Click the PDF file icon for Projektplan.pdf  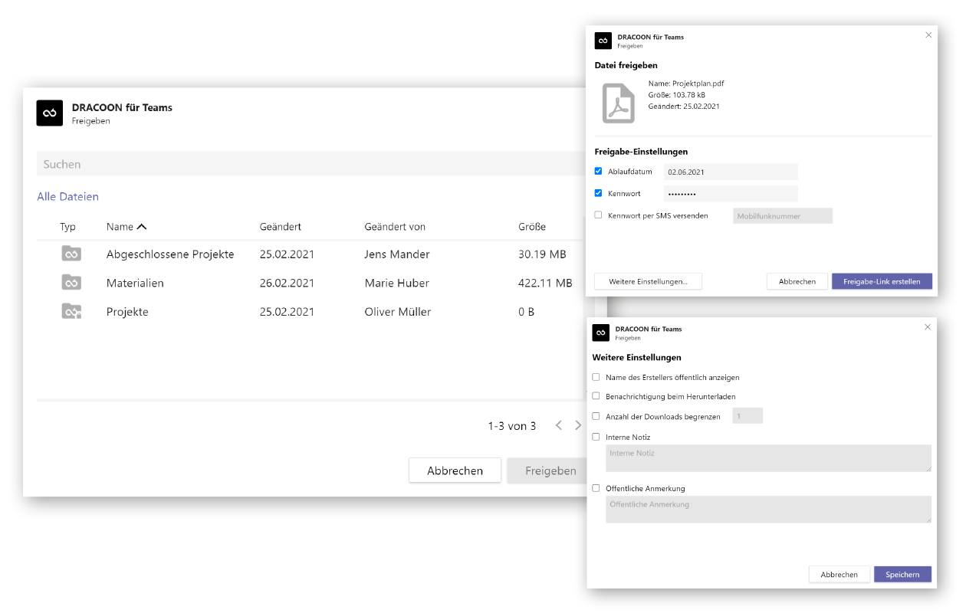point(618,103)
